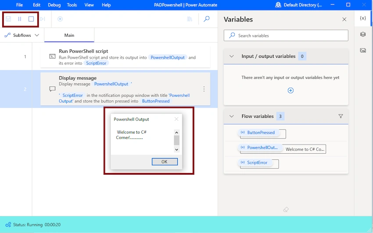Viewport: 373px width, 233px height.
Task: Click the status bar gears icon
Action: tap(8, 225)
